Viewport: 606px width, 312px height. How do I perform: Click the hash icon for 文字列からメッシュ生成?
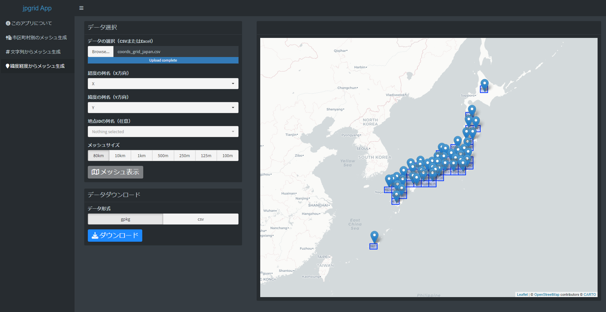click(x=8, y=52)
